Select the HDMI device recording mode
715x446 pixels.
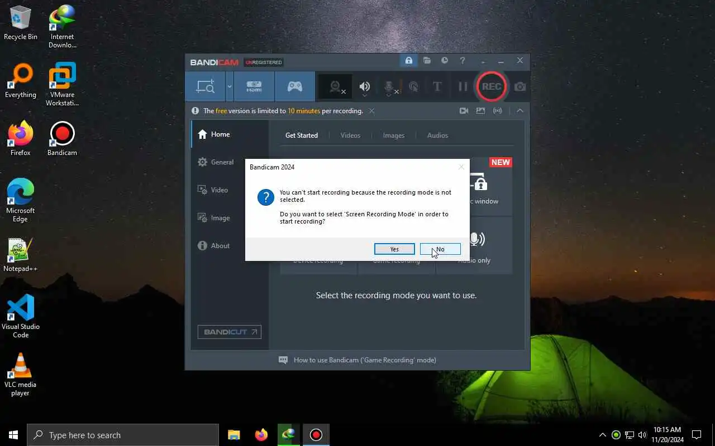(254, 86)
